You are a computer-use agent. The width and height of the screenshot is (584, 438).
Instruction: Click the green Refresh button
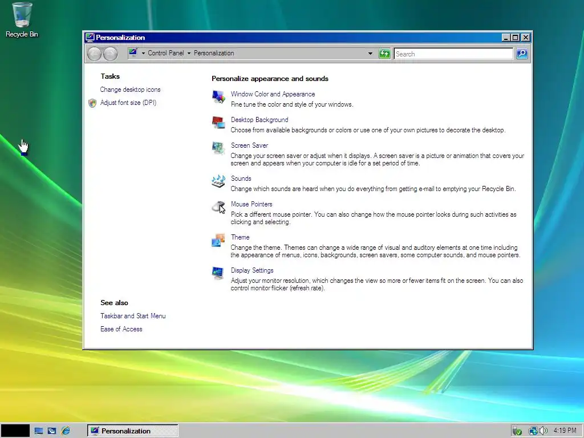click(384, 54)
